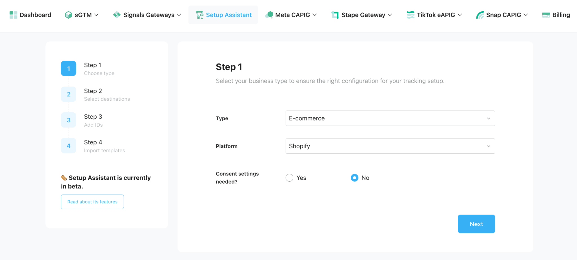The width and height of the screenshot is (577, 260).
Task: Open the Platform dropdown showing Shopify
Action: coord(390,146)
